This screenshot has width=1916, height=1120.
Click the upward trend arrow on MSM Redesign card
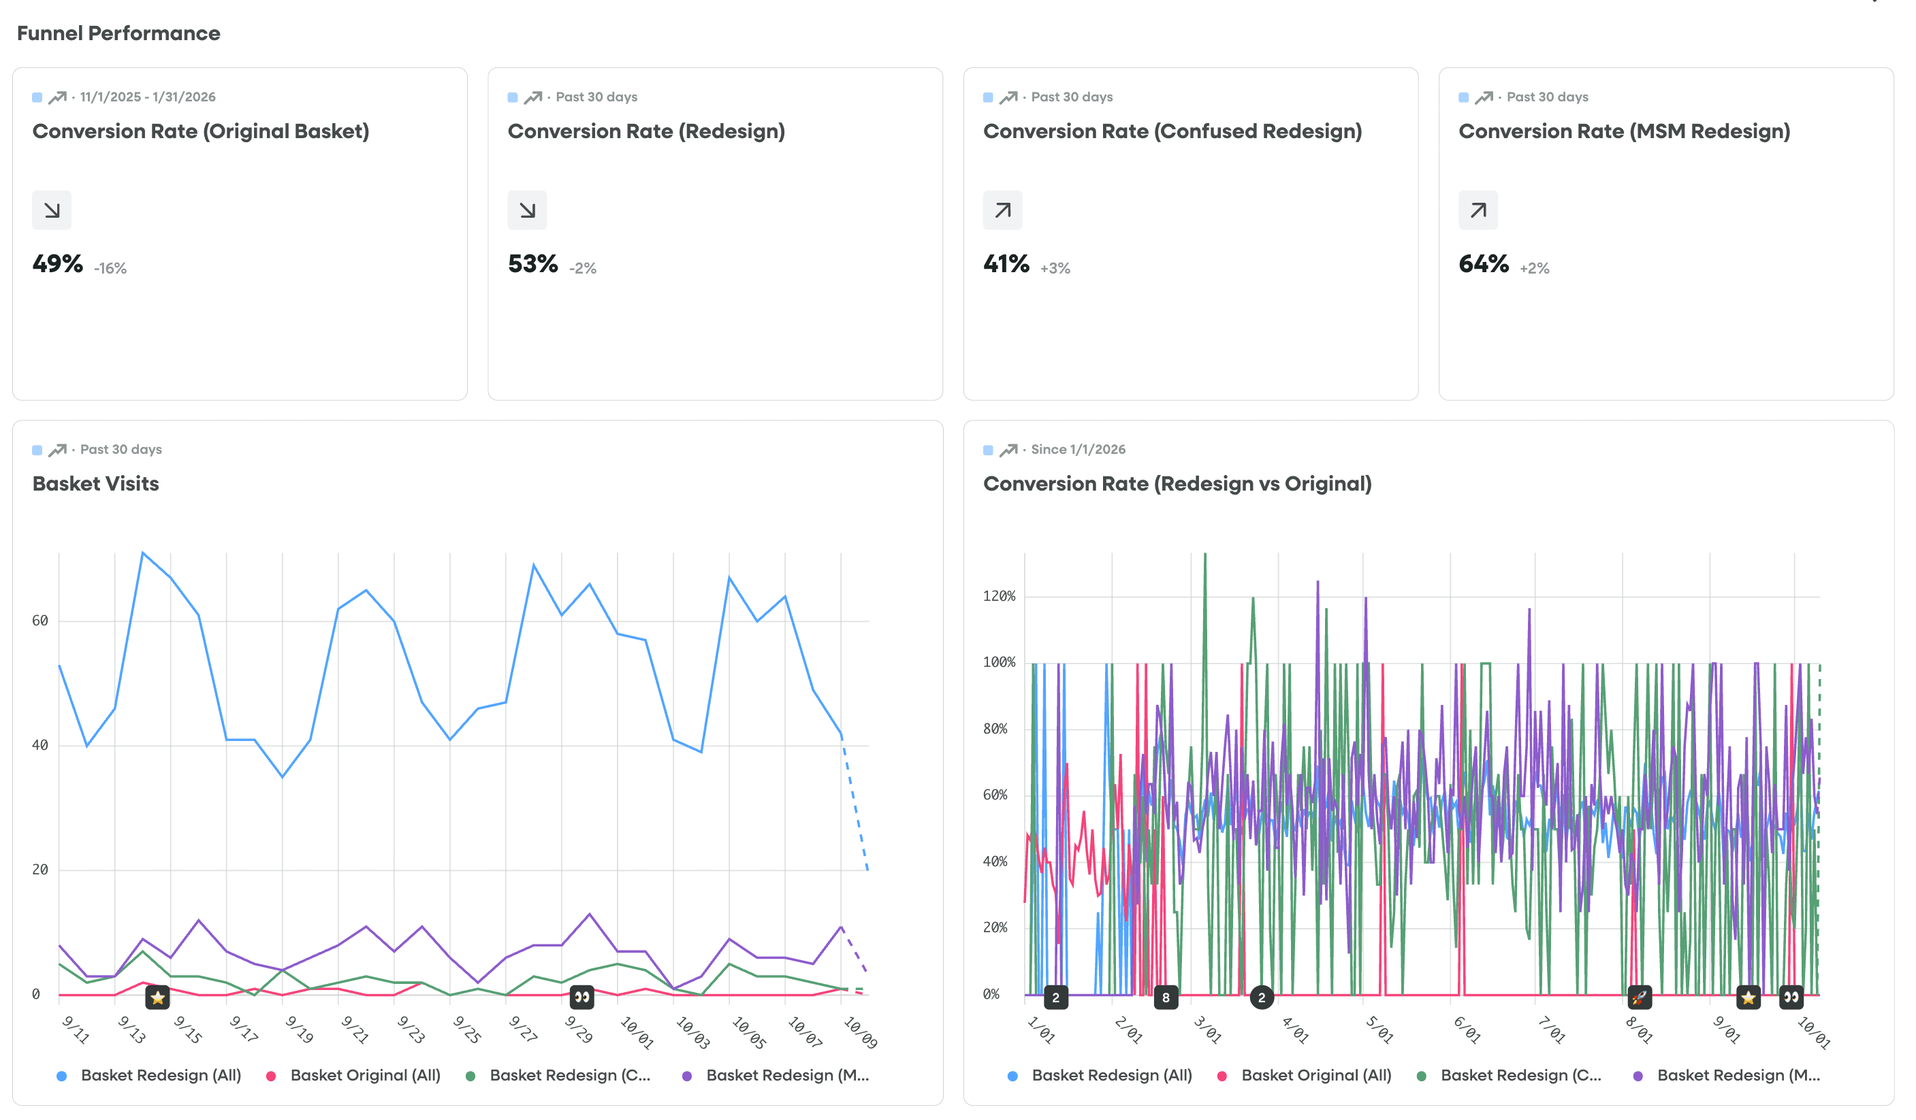[x=1478, y=210]
